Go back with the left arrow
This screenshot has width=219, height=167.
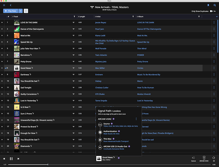coord(11,5)
